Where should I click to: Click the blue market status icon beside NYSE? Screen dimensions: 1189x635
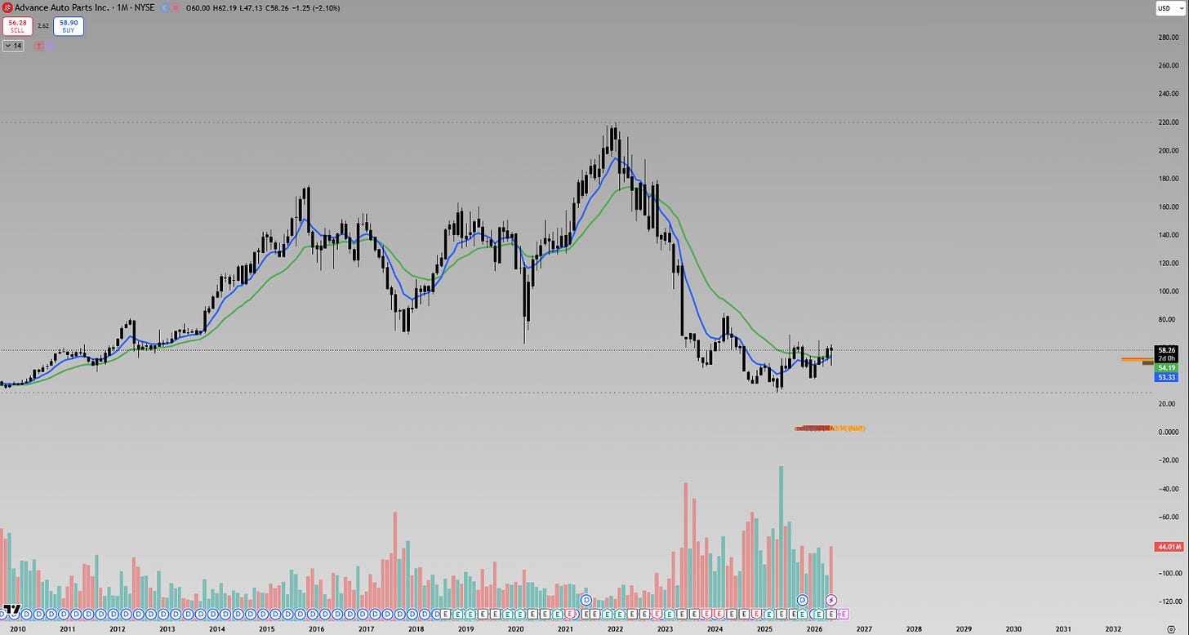click(x=163, y=7)
